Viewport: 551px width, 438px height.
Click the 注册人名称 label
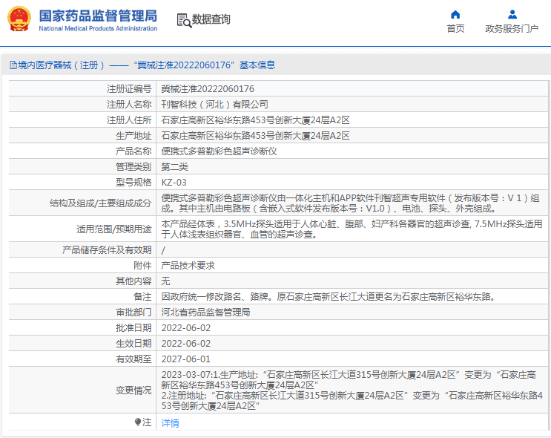point(129,105)
